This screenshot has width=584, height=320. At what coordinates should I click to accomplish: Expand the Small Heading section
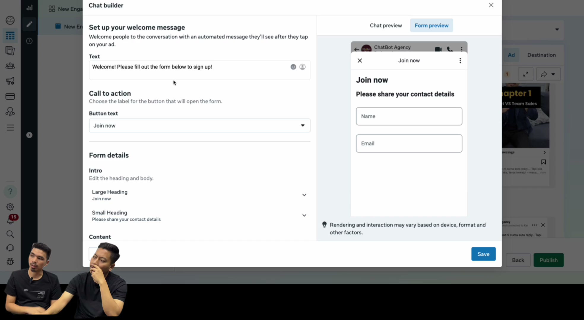click(x=199, y=216)
